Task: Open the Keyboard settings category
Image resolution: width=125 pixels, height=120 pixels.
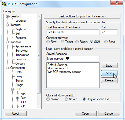Action: tap(21, 29)
